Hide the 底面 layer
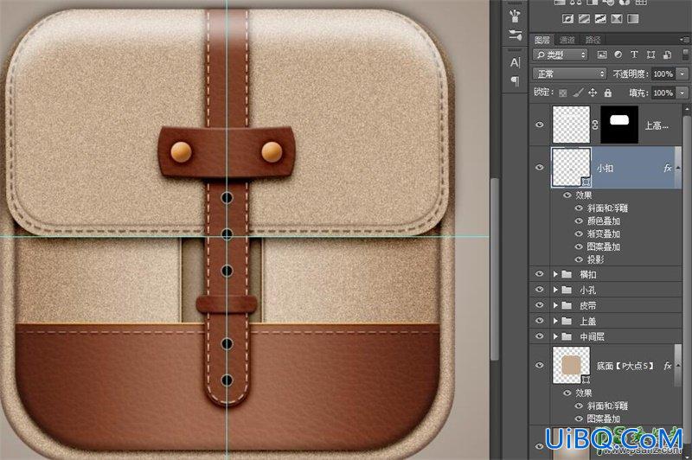Viewport: 692px width, 460px height. 539,365
